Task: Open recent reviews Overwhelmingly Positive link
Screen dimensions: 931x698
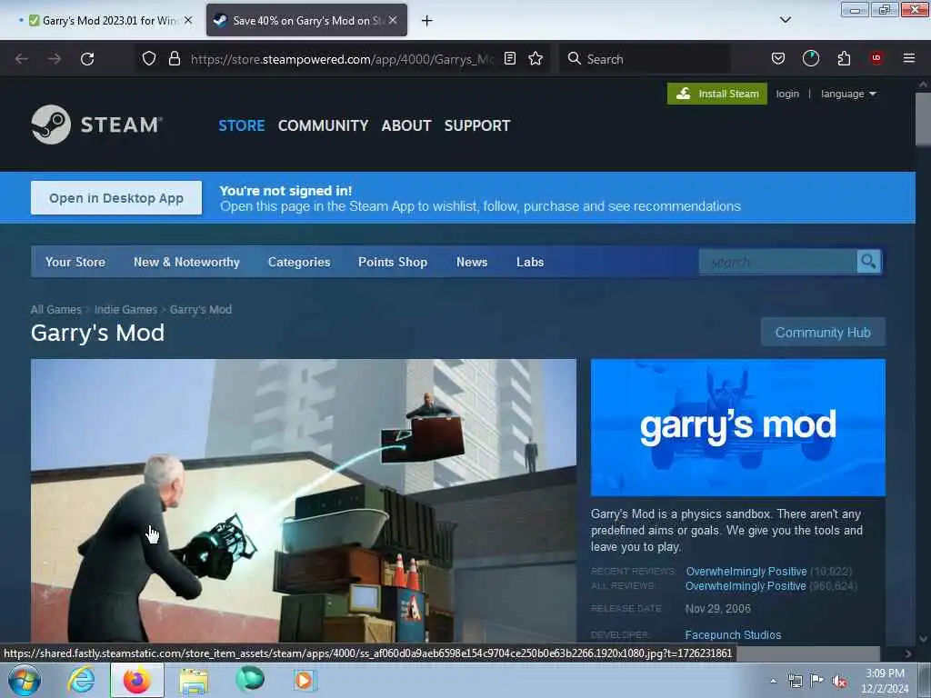Action: pyautogui.click(x=746, y=571)
